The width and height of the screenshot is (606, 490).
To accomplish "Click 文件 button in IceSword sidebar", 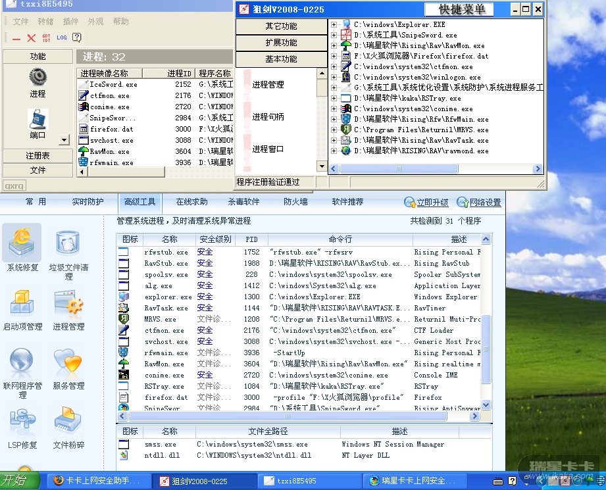I will tap(38, 170).
